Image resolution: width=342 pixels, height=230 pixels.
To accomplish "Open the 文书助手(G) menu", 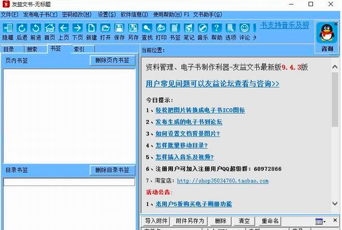I will (207, 15).
